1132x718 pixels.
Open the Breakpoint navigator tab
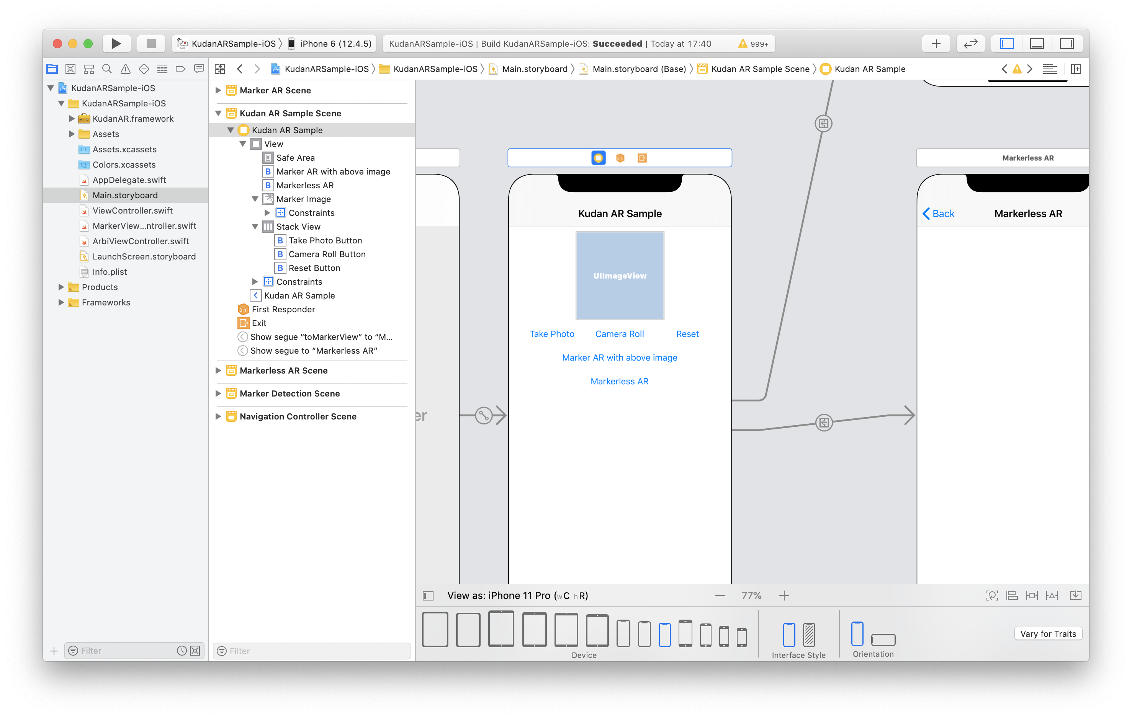click(180, 69)
